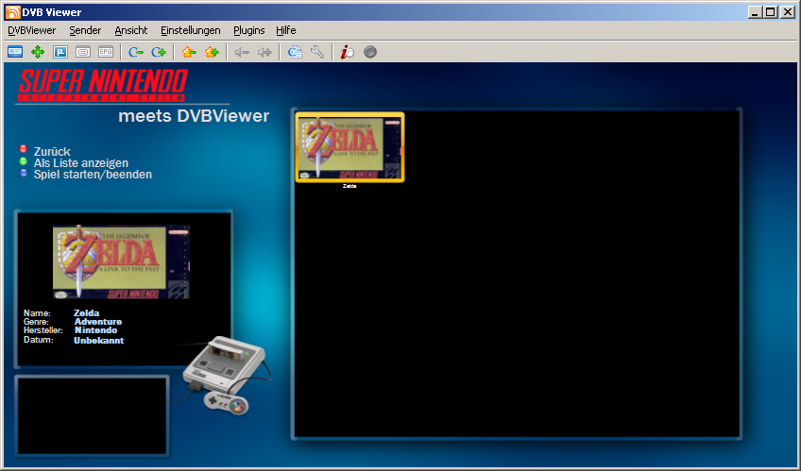
Task: Click the Genre value 'Adventure'
Action: click(x=98, y=322)
